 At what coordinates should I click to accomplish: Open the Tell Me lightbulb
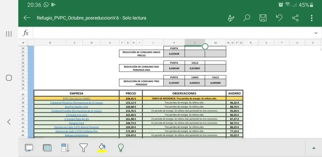(x=121, y=148)
